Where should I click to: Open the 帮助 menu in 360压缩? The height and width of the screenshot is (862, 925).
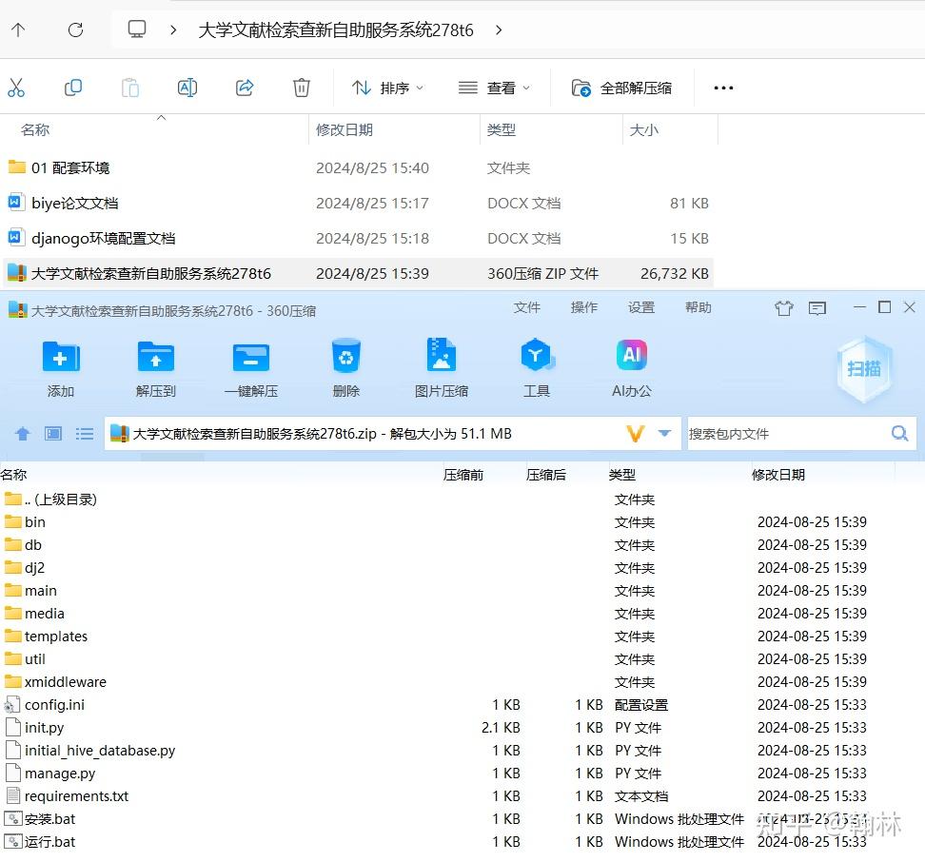coord(699,307)
